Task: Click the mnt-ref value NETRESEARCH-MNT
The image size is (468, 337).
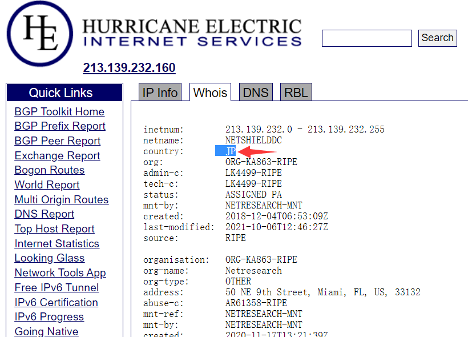Action: (264, 314)
